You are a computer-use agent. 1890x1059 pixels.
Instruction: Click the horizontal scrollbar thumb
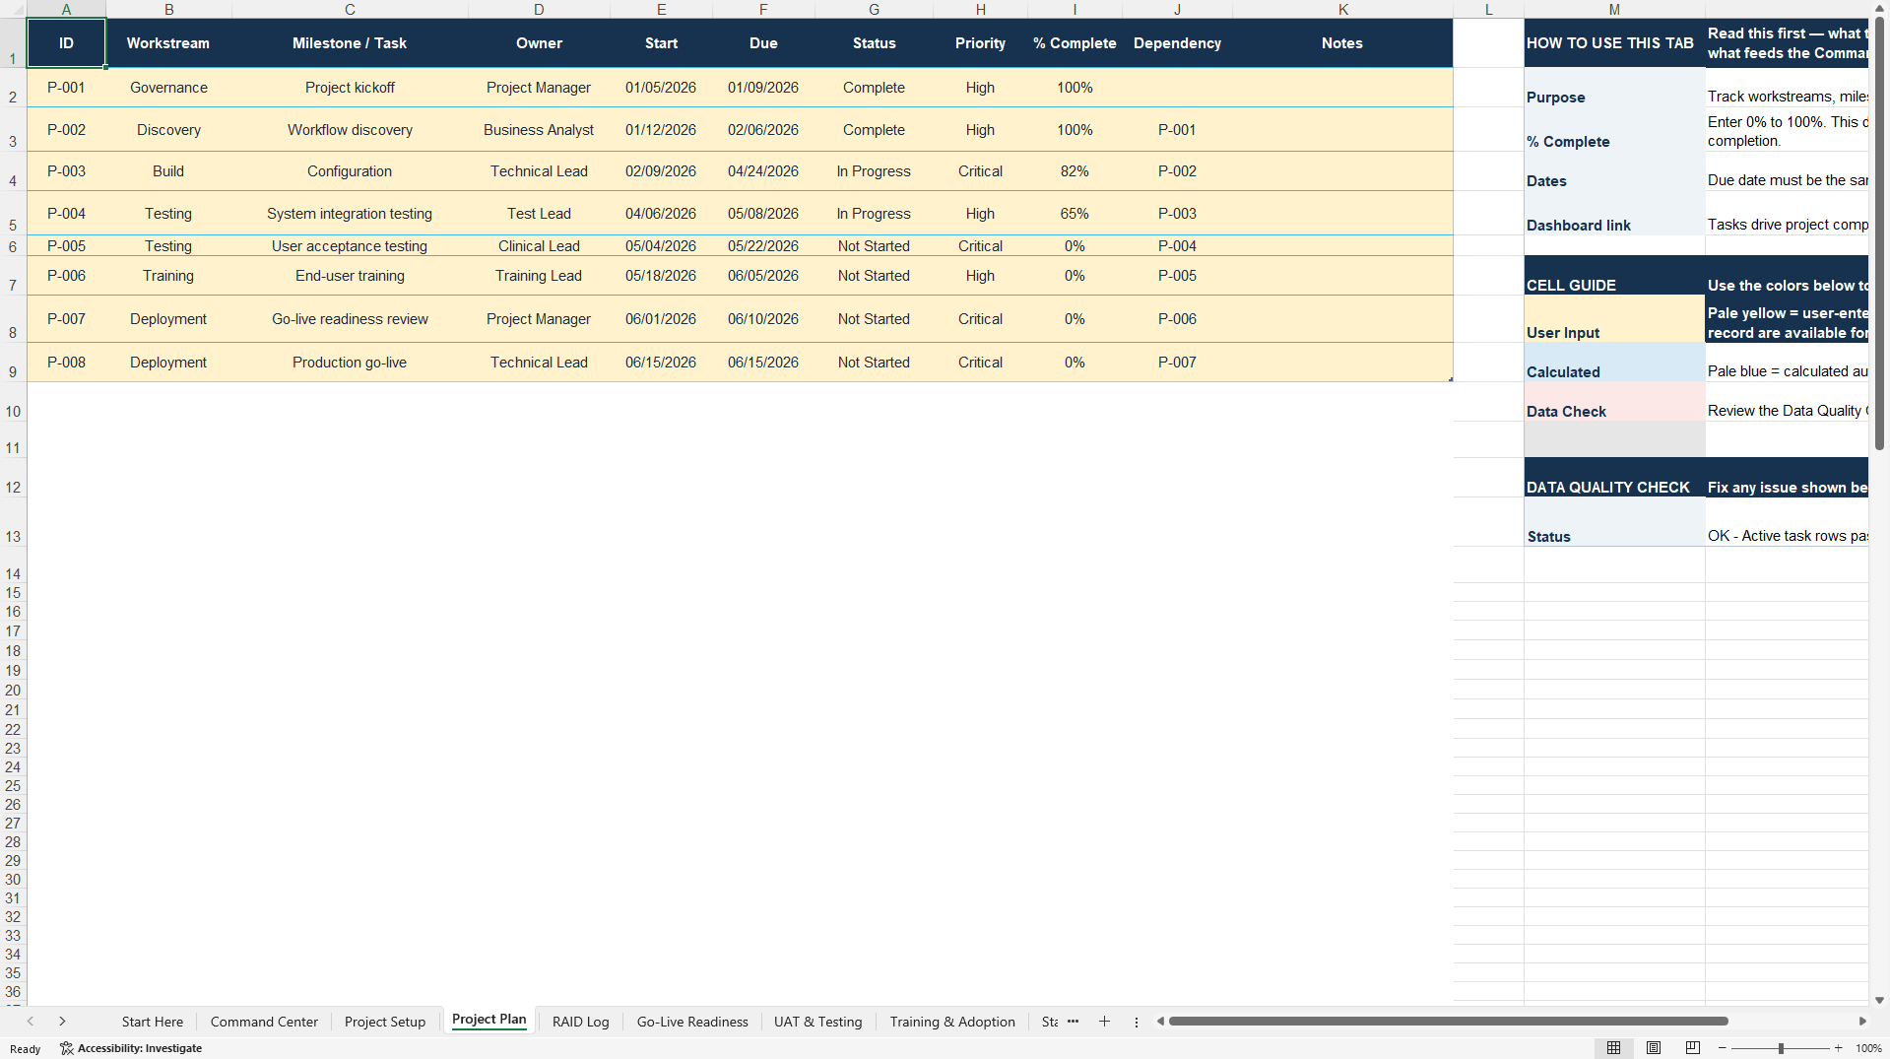pyautogui.click(x=1448, y=1022)
